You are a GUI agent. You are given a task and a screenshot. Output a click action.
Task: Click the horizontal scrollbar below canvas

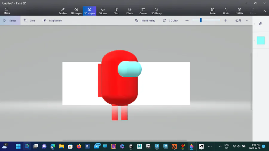pos(125,140)
